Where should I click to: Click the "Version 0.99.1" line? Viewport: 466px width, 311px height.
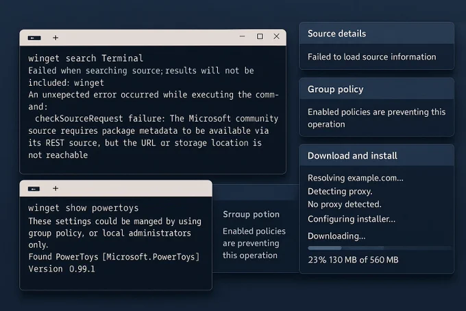(x=62, y=268)
